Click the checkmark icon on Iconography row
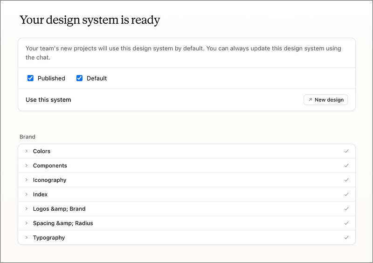This screenshot has width=373, height=263. point(346,180)
